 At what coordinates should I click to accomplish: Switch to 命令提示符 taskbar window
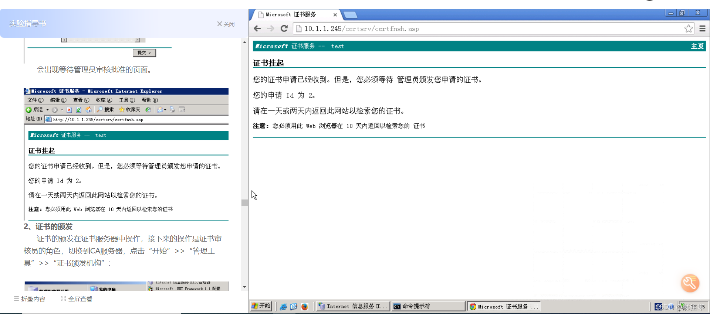click(x=428, y=306)
